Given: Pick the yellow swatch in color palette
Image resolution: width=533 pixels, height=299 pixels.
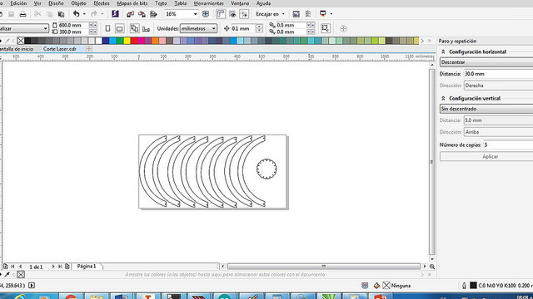Looking at the screenshot, I should [127, 41].
